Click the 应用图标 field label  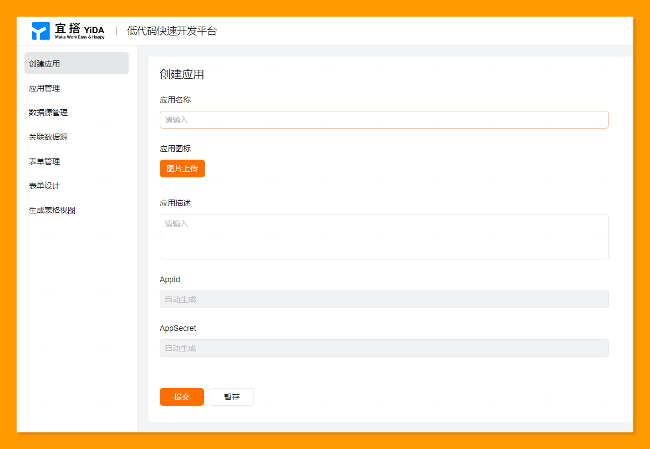click(x=175, y=149)
